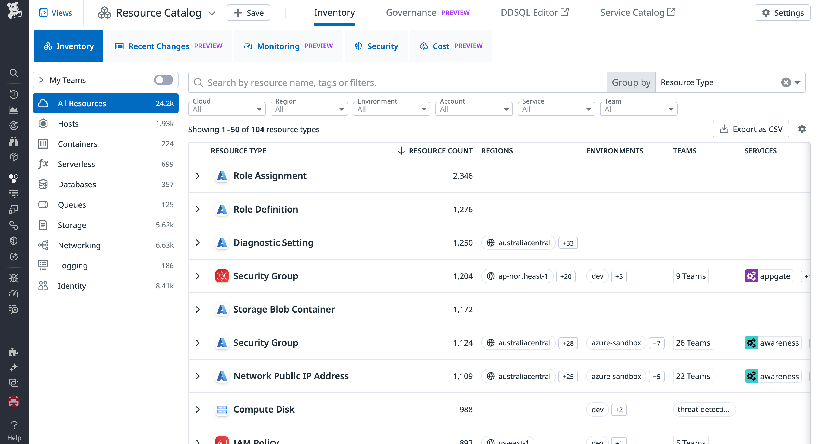The width and height of the screenshot is (819, 444).
Task: Click the +33 regions chip on Diagnostic Setting
Action: pos(568,243)
